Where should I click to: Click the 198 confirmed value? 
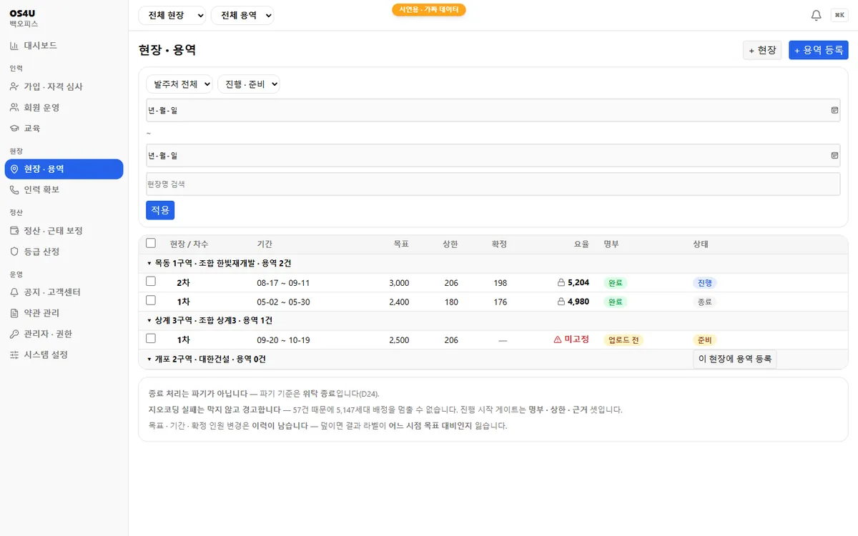point(500,283)
